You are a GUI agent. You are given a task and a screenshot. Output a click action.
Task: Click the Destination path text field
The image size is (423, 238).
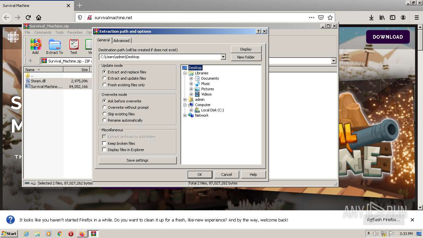160,57
